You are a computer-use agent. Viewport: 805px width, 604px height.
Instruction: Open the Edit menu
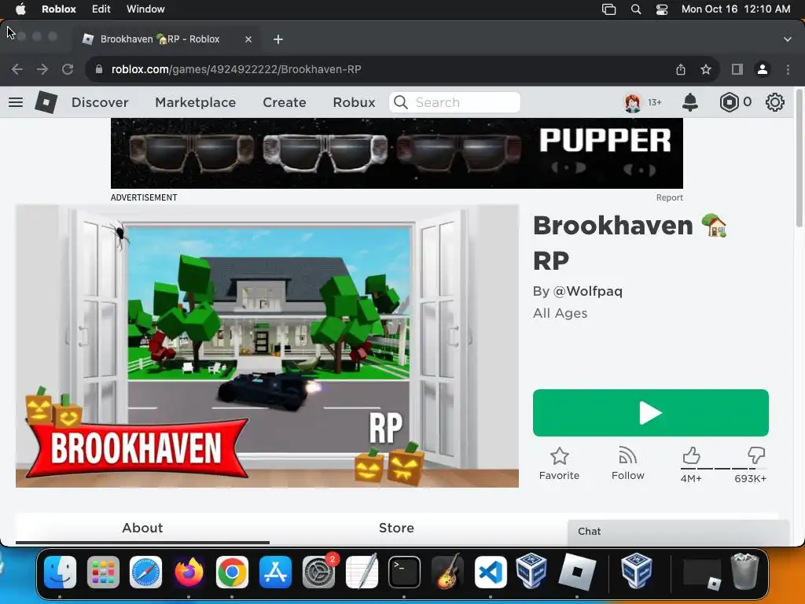[x=101, y=9]
